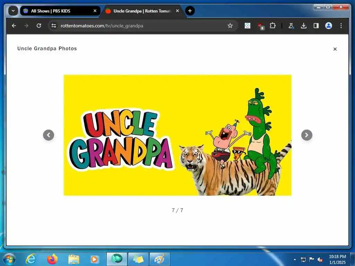Open the network status tray icon

[303, 259]
